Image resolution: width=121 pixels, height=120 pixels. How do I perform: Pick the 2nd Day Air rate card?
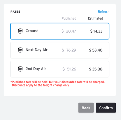60,69
